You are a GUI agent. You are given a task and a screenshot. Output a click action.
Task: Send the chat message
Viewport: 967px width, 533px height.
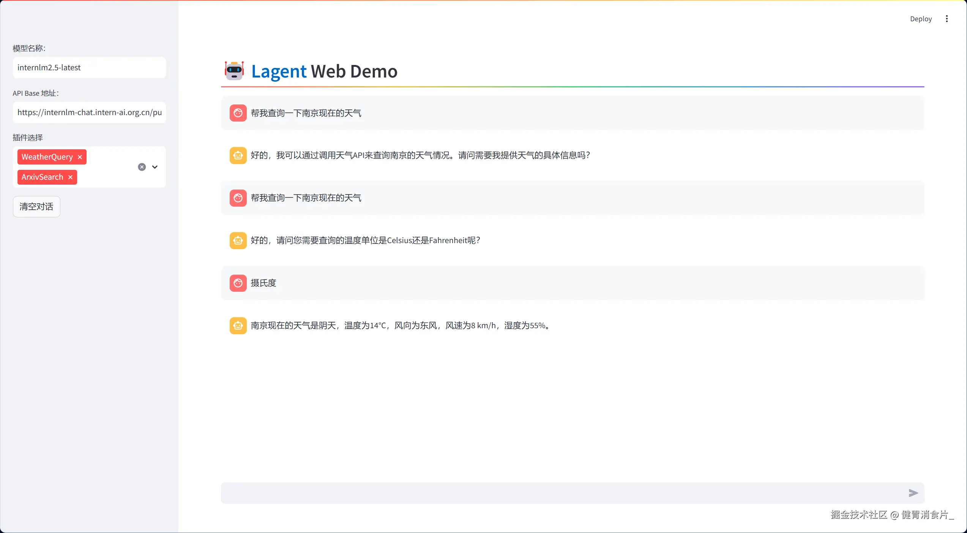pos(913,493)
